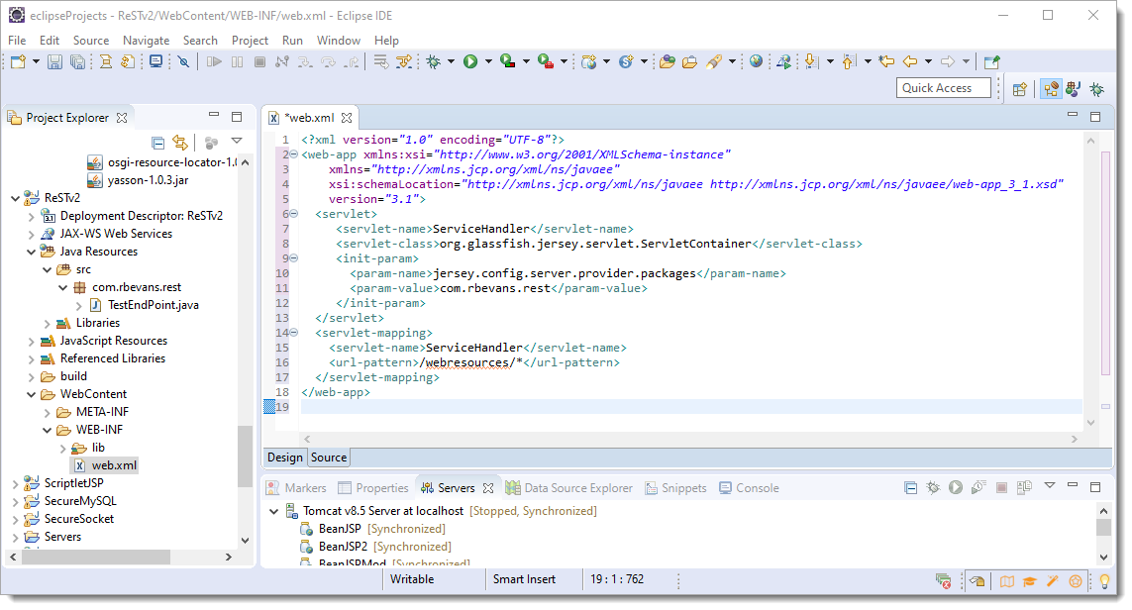Switch to the Snippets tab
Viewport: 1132px width, 610px height.
675,488
